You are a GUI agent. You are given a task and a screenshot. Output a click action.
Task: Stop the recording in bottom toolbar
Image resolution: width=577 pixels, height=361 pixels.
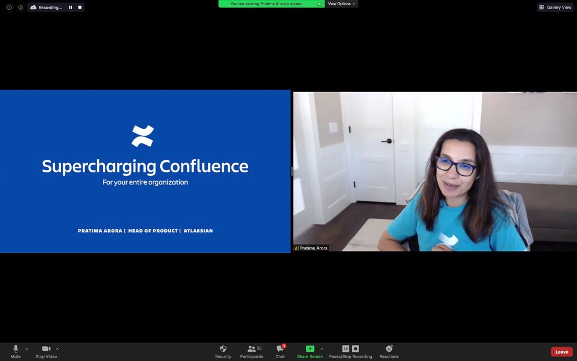355,348
